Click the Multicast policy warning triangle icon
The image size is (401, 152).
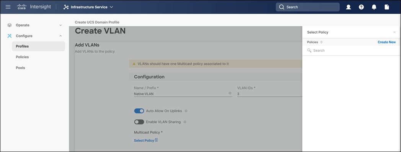click(x=134, y=64)
